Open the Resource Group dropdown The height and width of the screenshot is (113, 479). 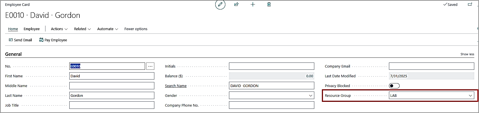pos(432,95)
